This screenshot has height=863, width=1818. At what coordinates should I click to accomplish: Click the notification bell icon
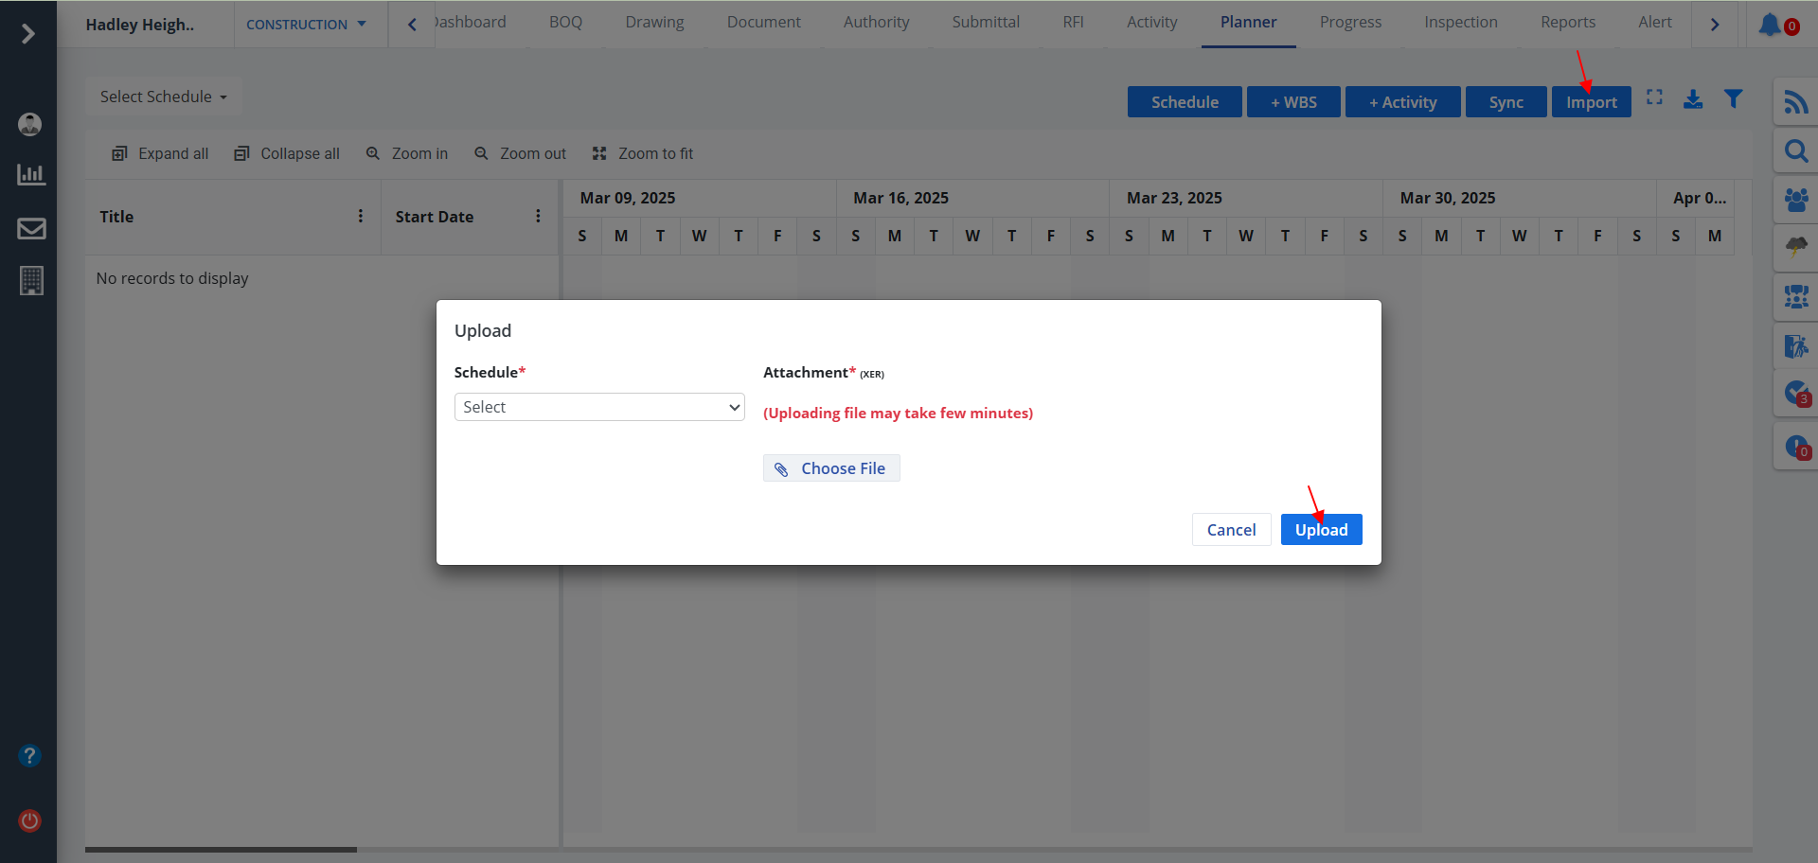tap(1771, 25)
